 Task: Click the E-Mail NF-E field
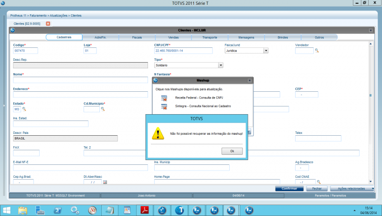[x=80, y=168]
